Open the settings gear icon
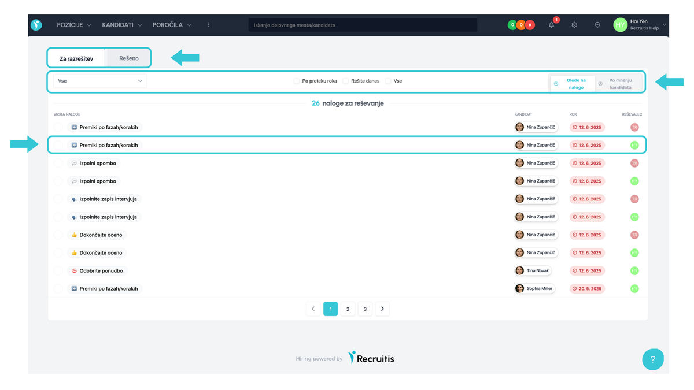The width and height of the screenshot is (694, 390). coord(574,25)
